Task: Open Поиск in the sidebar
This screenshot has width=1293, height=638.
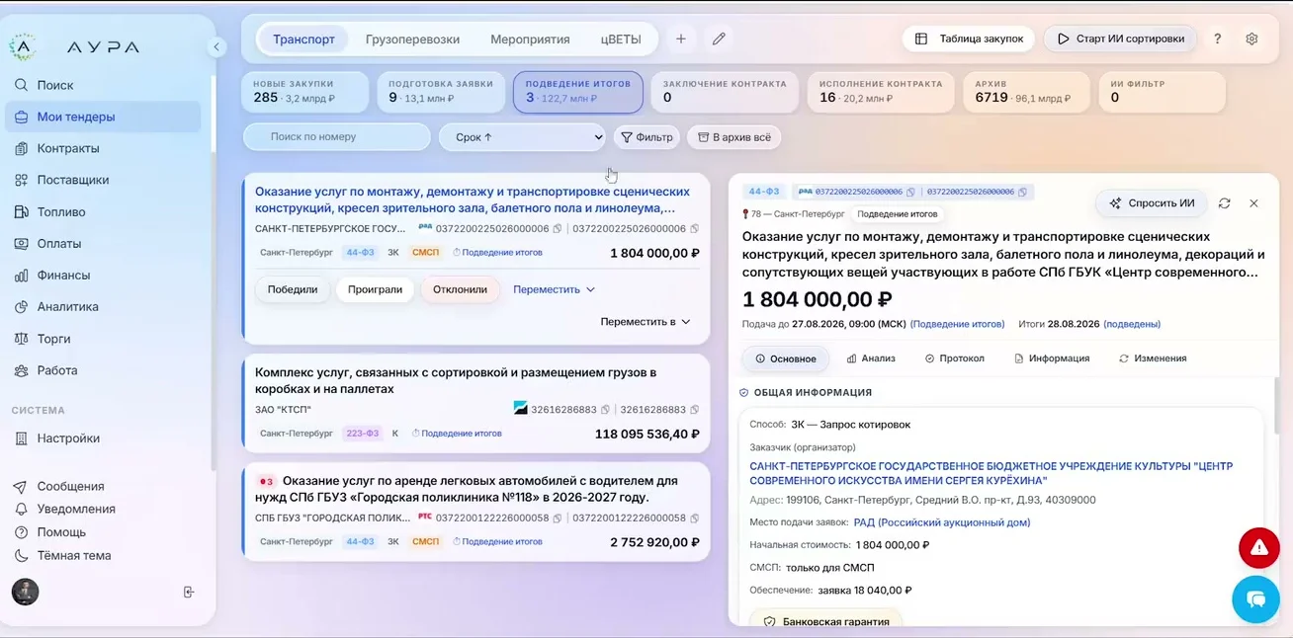Action: 105,85
